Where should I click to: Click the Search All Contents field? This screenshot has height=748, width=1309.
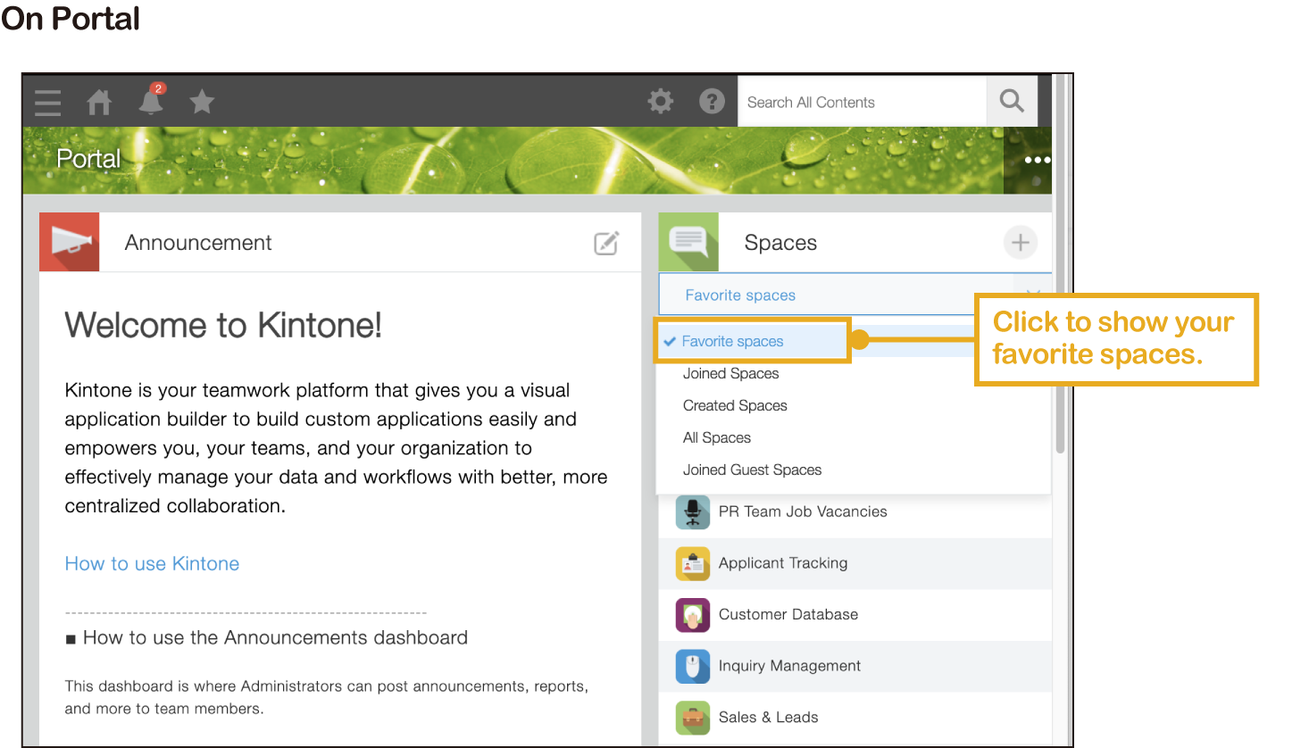(862, 102)
